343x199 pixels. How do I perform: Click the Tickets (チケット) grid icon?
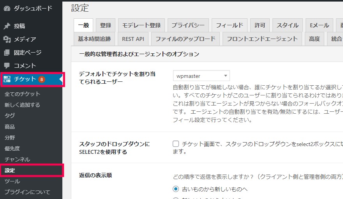pyautogui.click(x=7, y=79)
